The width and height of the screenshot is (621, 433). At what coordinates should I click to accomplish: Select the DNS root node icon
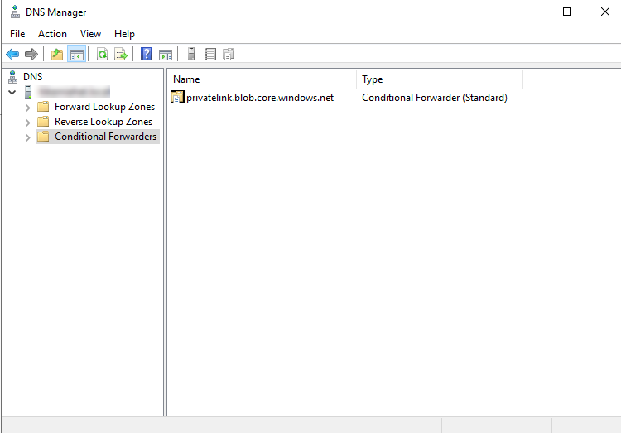[12, 77]
